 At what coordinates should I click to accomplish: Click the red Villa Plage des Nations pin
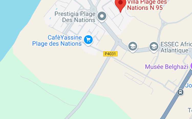point(121,5)
